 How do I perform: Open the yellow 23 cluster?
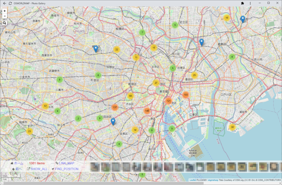tap(30, 131)
